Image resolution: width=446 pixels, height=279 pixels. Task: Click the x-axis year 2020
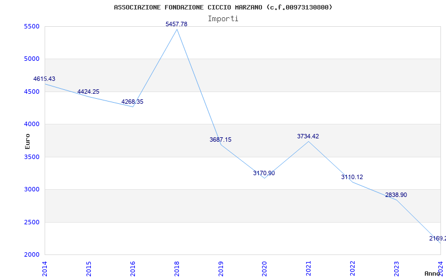coord(265,269)
